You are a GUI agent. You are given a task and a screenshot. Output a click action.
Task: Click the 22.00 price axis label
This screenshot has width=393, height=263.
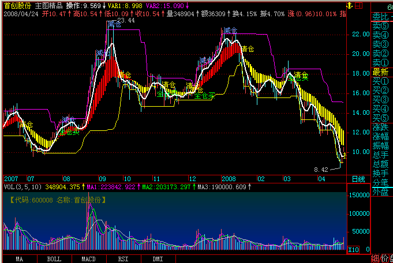coord(361,34)
